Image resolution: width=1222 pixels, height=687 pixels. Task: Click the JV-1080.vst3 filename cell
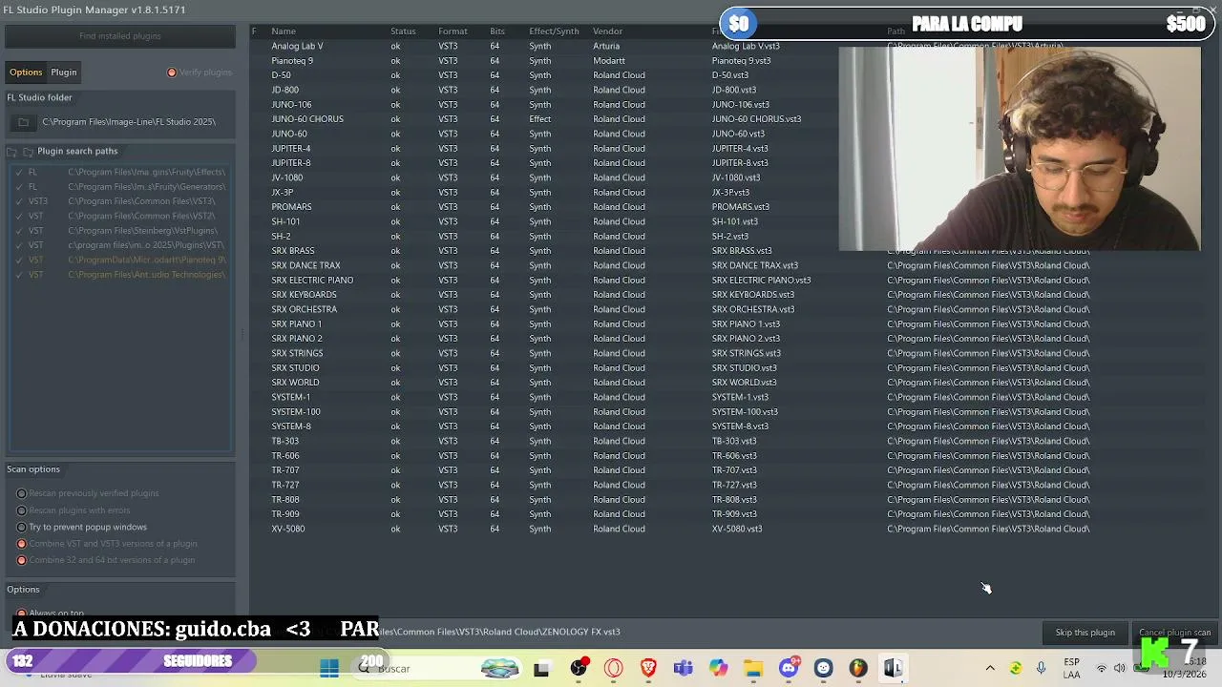coord(736,177)
